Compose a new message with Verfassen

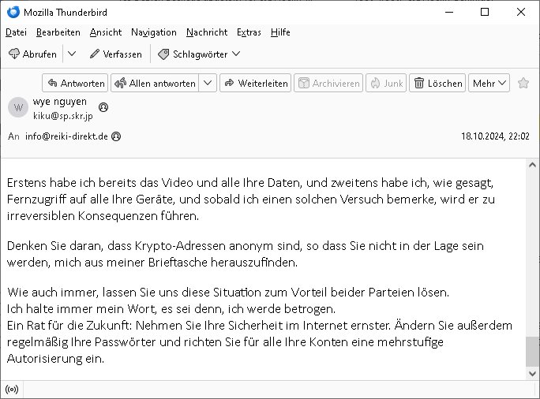click(x=116, y=54)
